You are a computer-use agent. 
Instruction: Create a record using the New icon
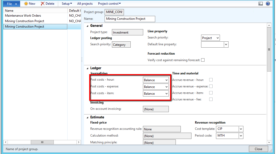click(x=29, y=3)
